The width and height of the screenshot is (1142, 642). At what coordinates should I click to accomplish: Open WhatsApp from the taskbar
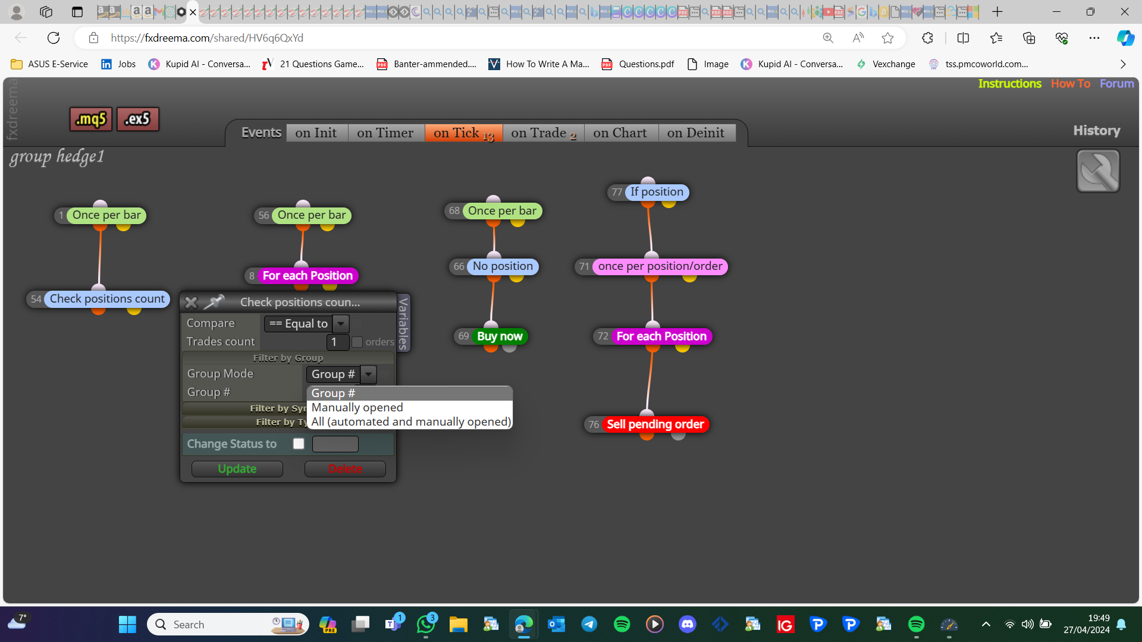pos(426,624)
